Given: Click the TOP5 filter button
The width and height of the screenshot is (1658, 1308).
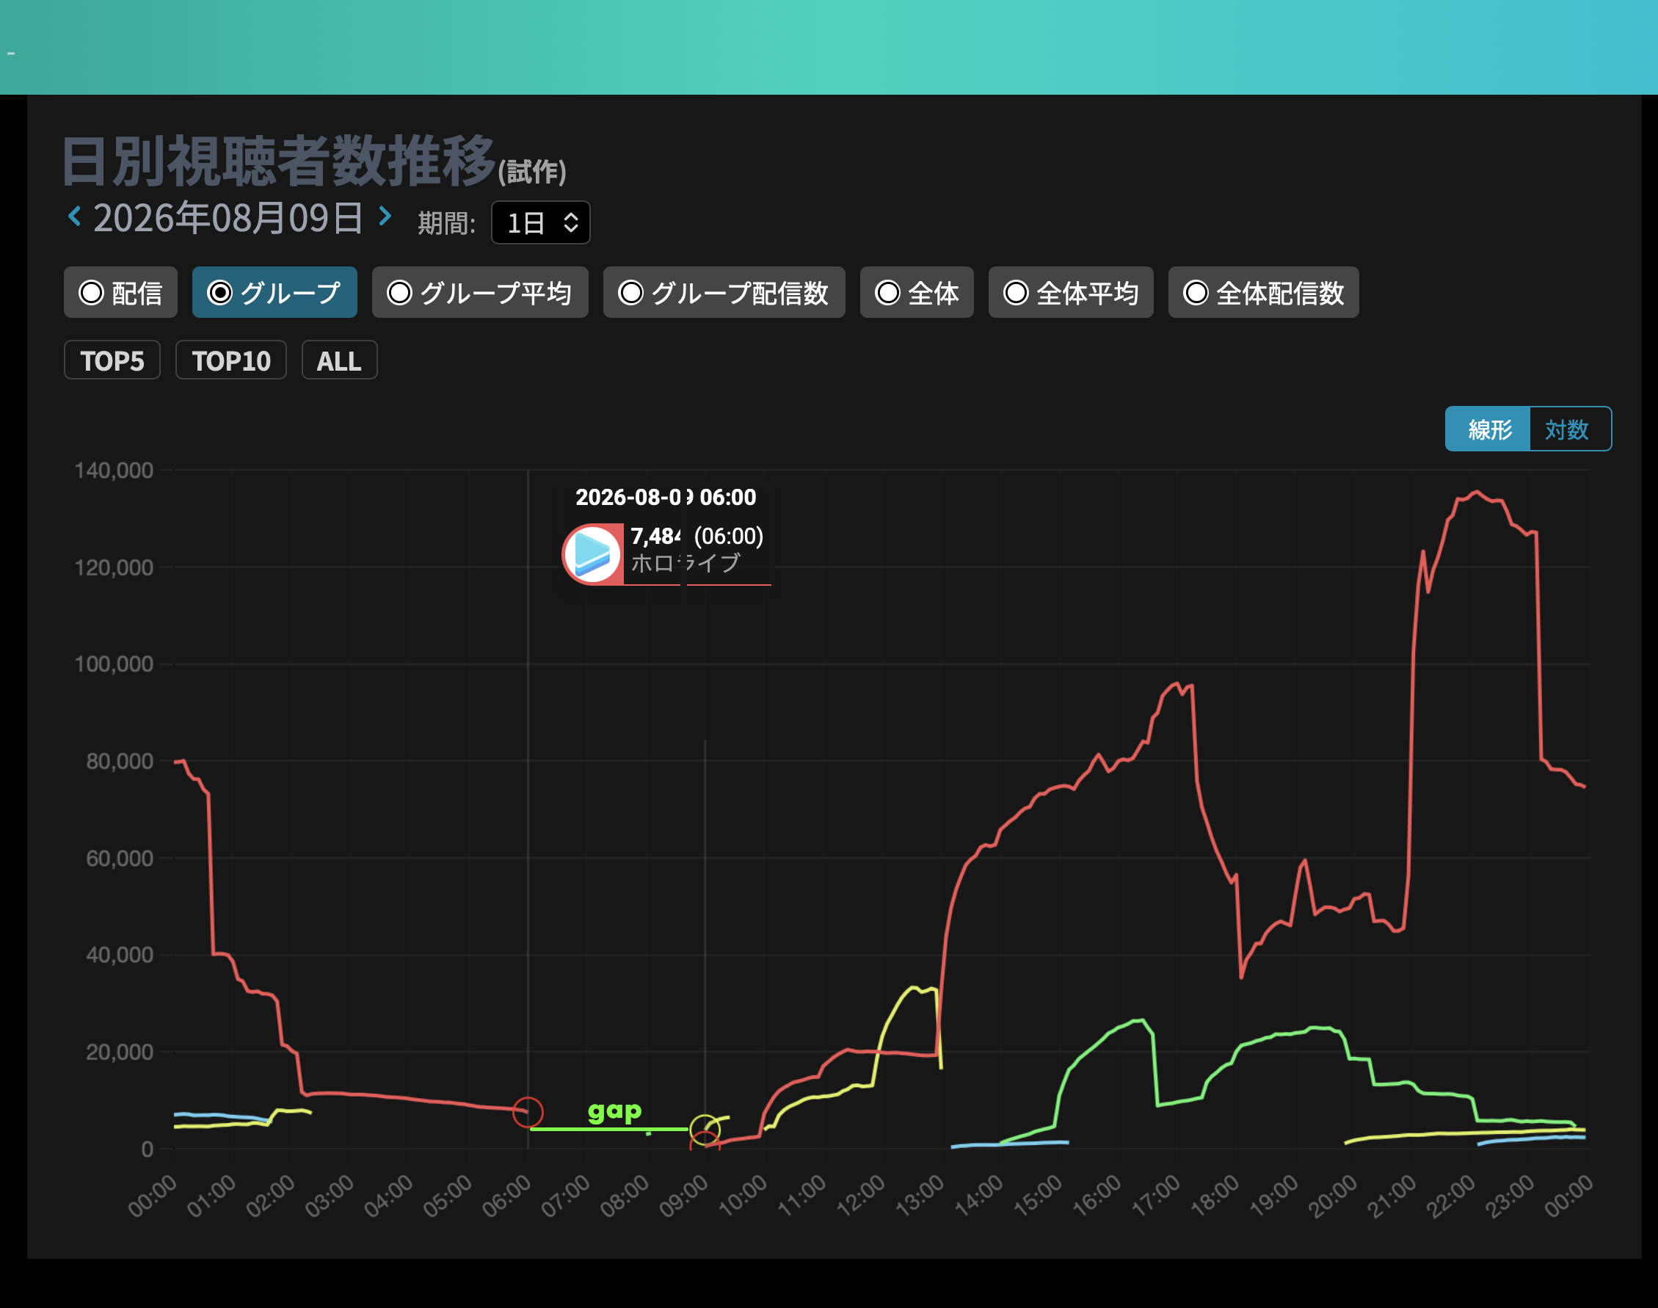Looking at the screenshot, I should (112, 360).
